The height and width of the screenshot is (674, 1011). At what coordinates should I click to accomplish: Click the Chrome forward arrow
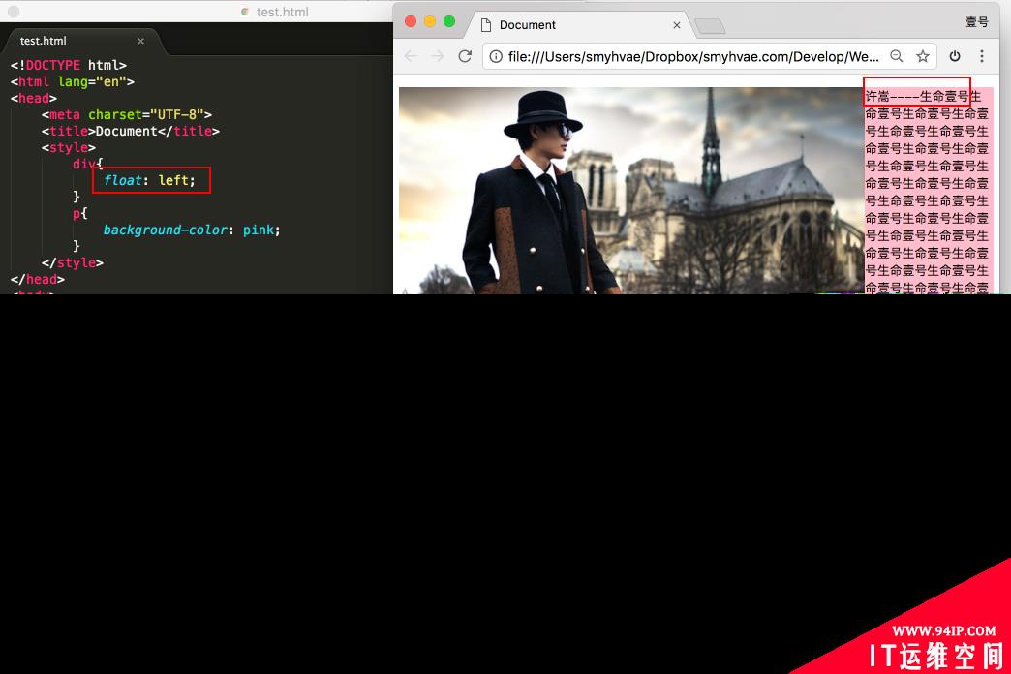437,56
